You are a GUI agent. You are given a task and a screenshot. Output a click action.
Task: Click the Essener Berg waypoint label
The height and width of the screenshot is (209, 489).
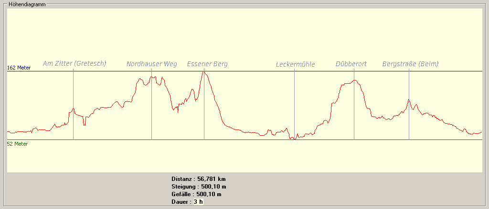[x=207, y=64]
